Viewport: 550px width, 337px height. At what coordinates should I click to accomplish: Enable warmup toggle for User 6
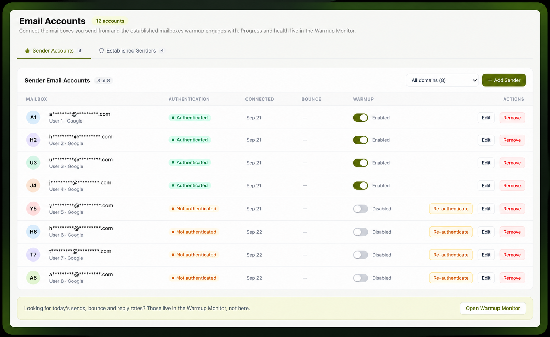click(360, 232)
